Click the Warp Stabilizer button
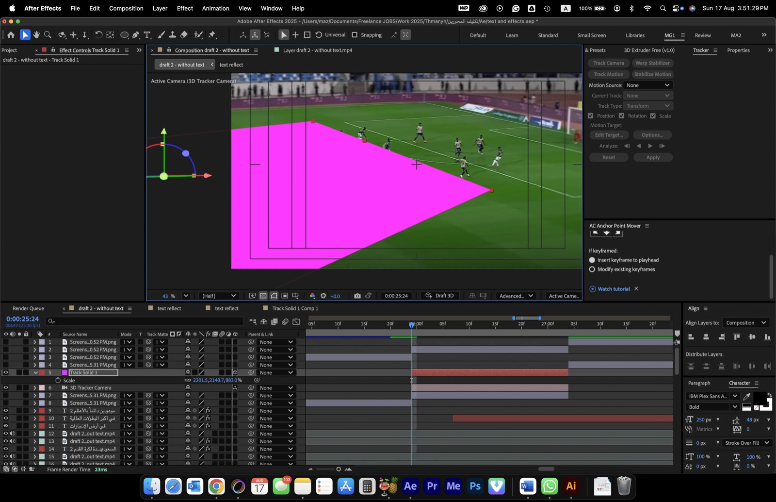Viewport: 776px width, 502px height. [652, 63]
